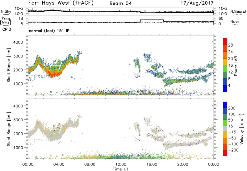Click the '16' Power colorbar tick
247x171 pixels.
coord(230,65)
